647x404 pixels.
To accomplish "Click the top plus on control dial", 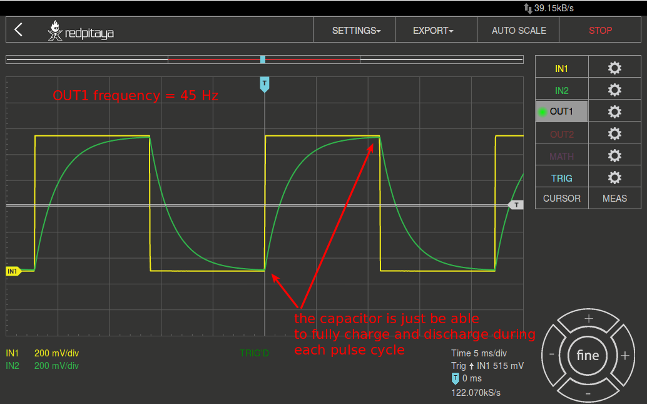I will click(588, 318).
